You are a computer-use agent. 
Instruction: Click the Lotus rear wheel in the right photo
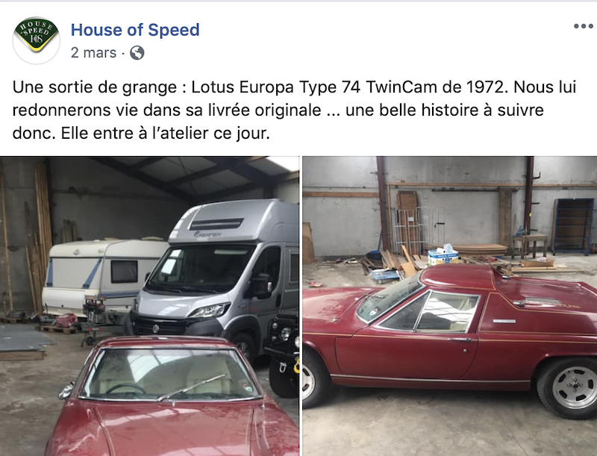click(x=569, y=388)
